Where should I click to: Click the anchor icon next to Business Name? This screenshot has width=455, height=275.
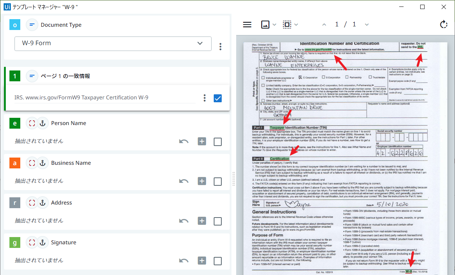pyautogui.click(x=42, y=163)
